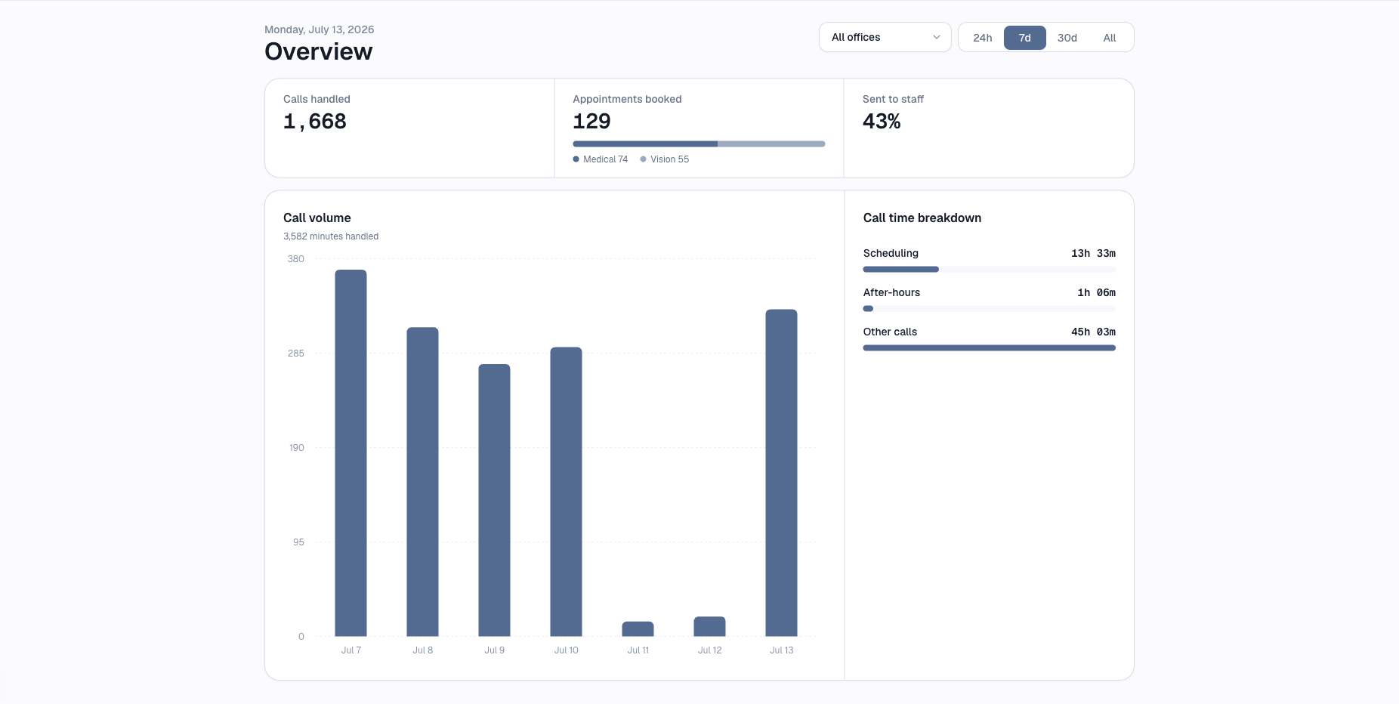Click the Jul 8 call volume bar
The height and width of the screenshot is (704, 1399).
[x=422, y=482]
